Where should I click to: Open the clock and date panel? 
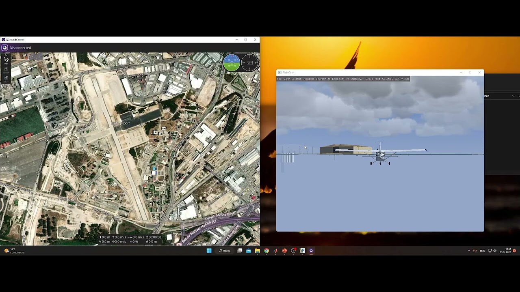point(505,251)
